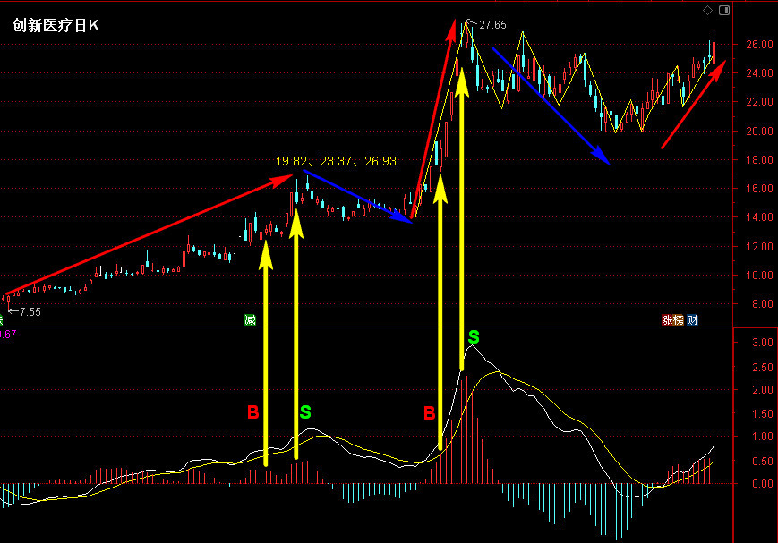
Task: Click the 26.00 price axis label
Action: click(759, 45)
